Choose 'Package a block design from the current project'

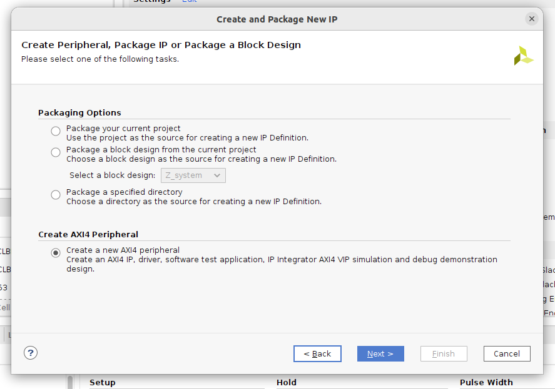coord(56,152)
